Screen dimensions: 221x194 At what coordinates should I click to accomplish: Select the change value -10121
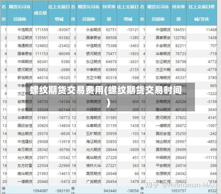point(133,30)
